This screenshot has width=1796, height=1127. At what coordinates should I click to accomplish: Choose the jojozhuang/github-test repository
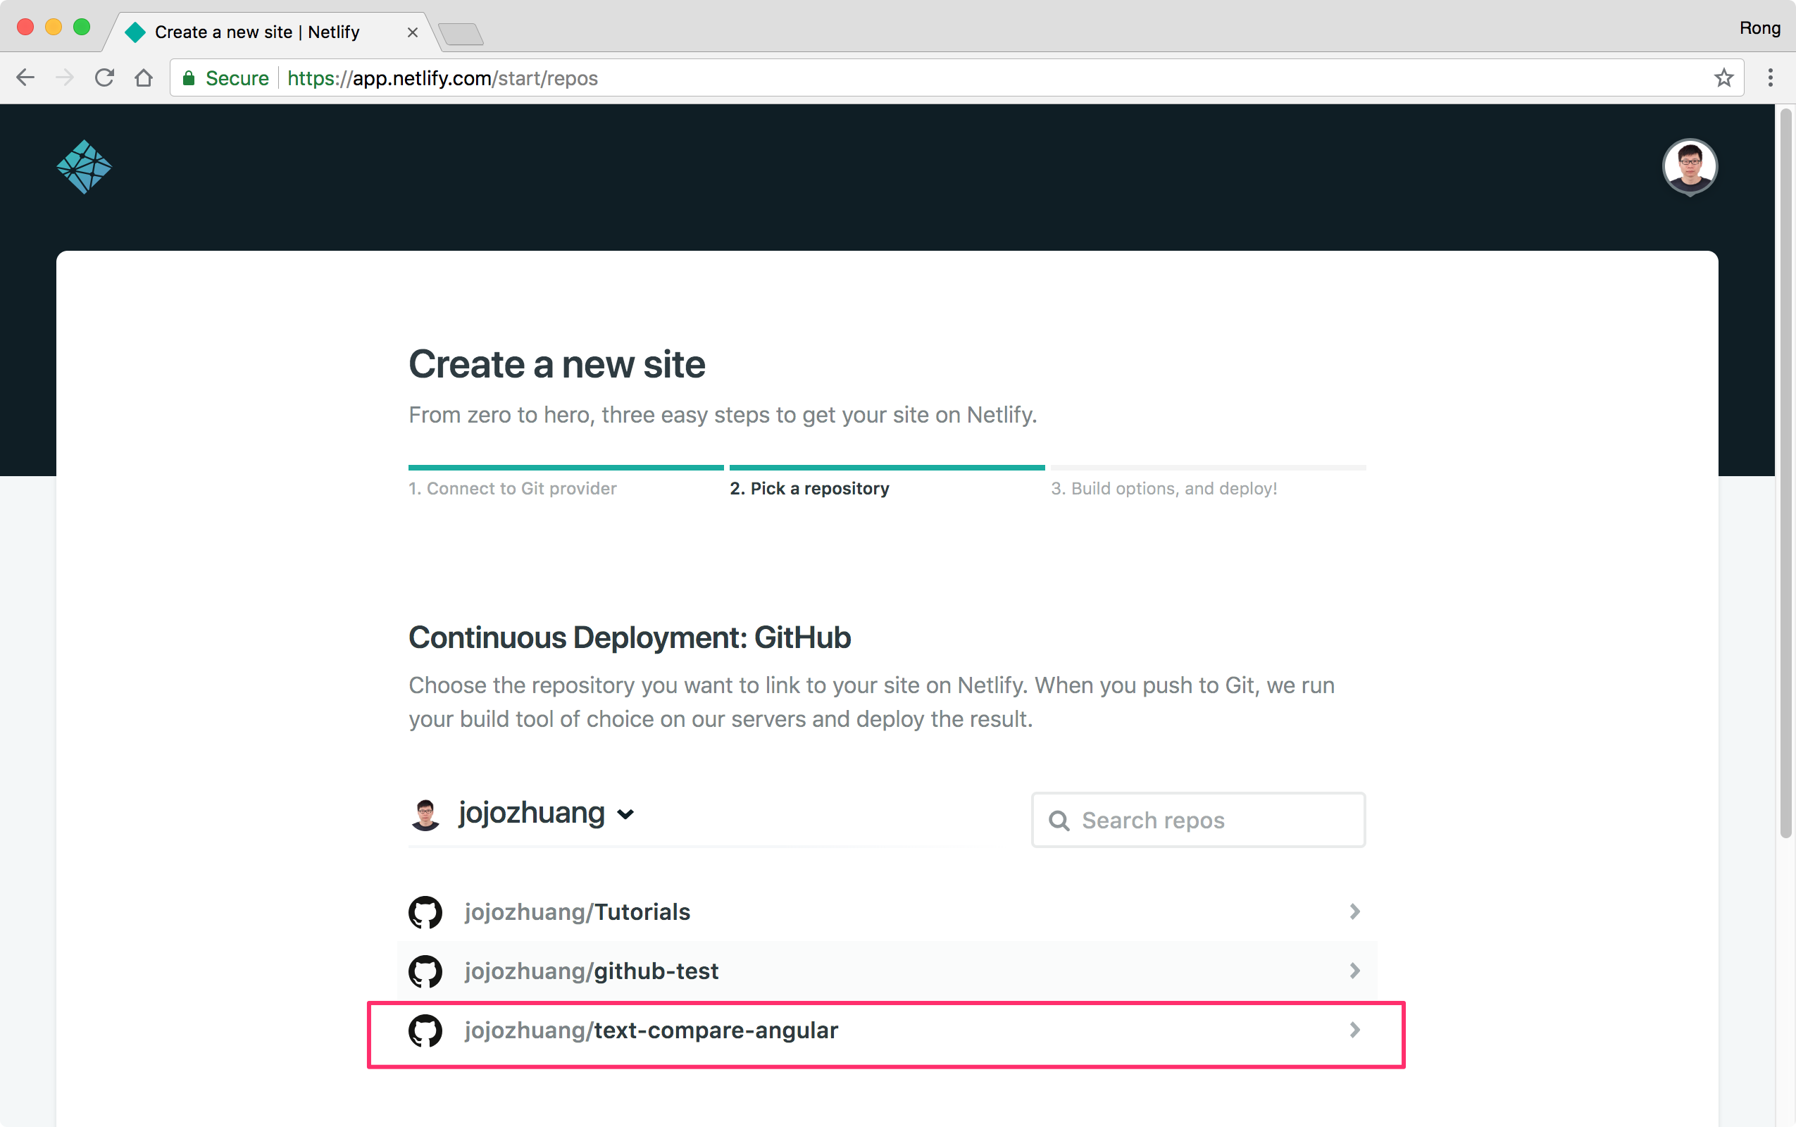click(x=887, y=971)
